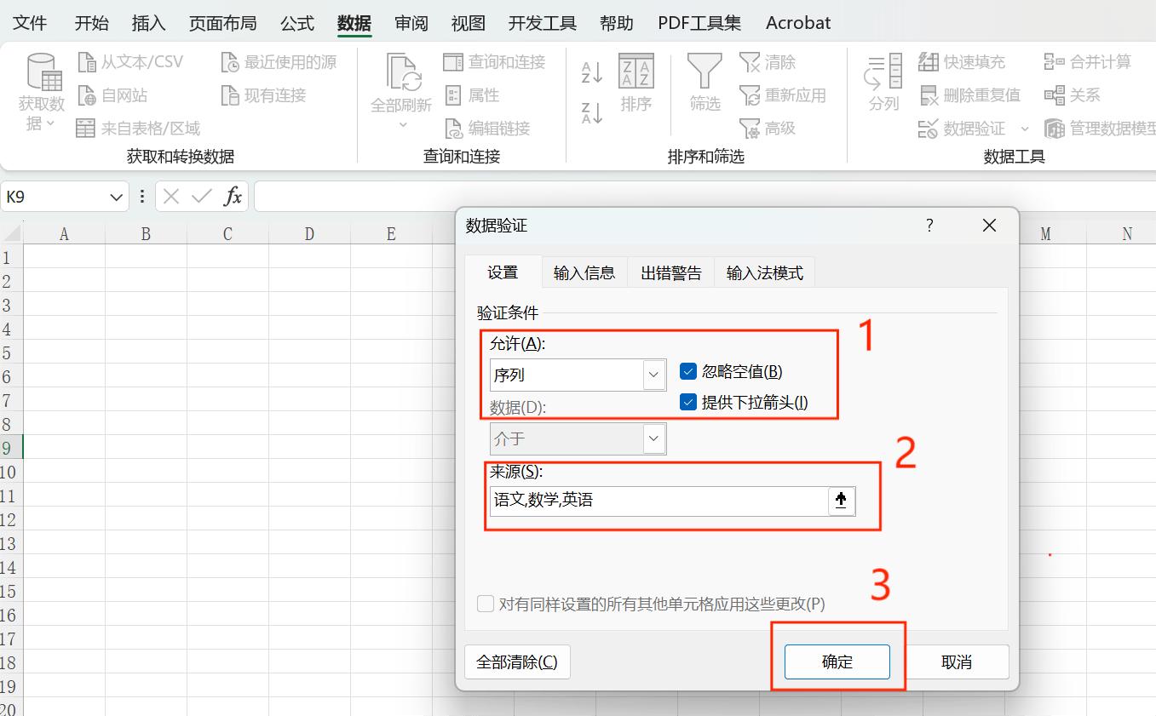Click 管理数据模型 icon
The height and width of the screenshot is (716, 1156).
pos(1055,129)
